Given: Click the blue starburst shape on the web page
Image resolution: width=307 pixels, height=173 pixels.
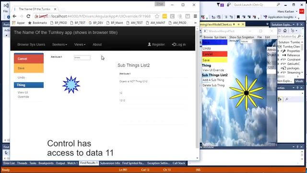Looking at the screenshot, I should click(x=71, y=85).
